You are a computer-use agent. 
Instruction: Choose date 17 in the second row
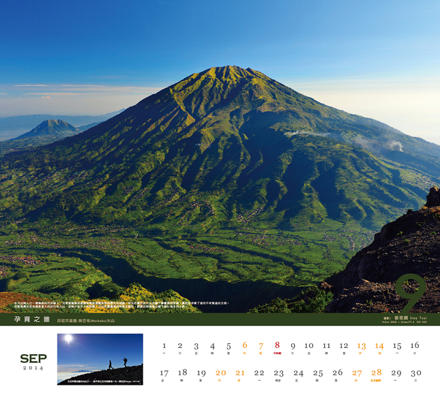(164, 373)
